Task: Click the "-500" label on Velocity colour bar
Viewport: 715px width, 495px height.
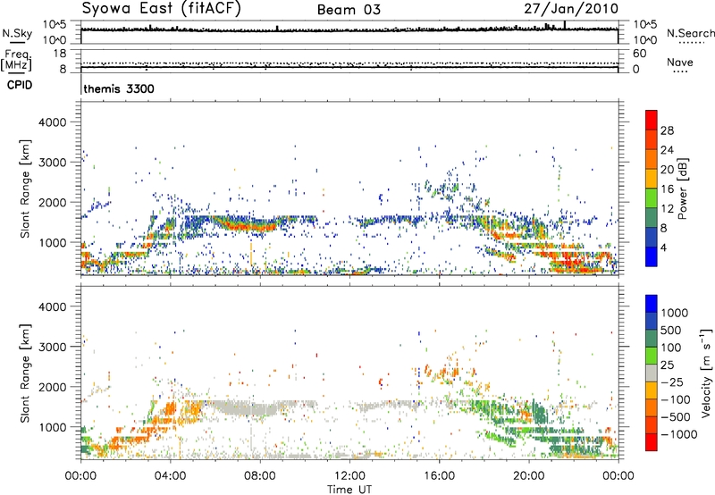Action: click(x=676, y=417)
